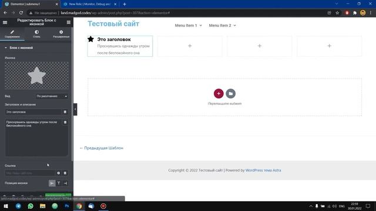The width and height of the screenshot is (376, 211).
Task: Click the link URL input field
Action: [x=30, y=173]
